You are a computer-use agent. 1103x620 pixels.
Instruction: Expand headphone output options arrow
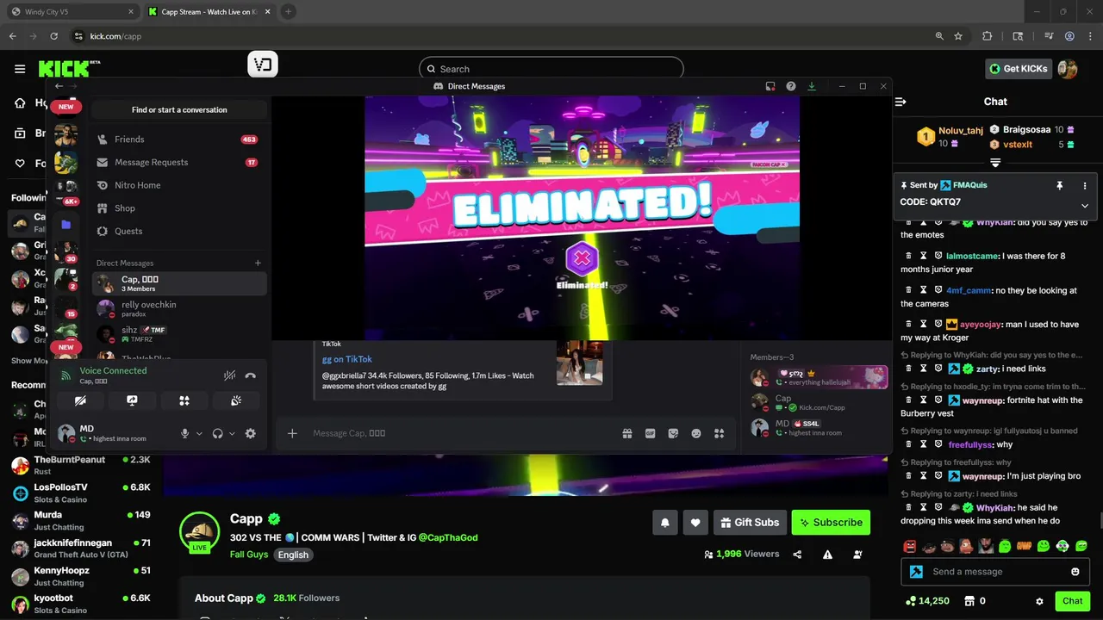[232, 434]
